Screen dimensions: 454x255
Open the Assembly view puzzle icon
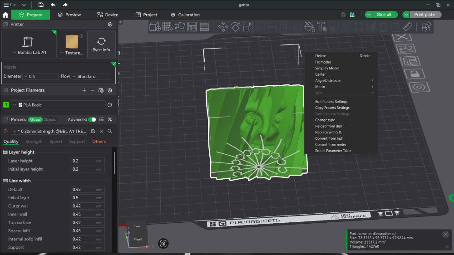(426, 27)
